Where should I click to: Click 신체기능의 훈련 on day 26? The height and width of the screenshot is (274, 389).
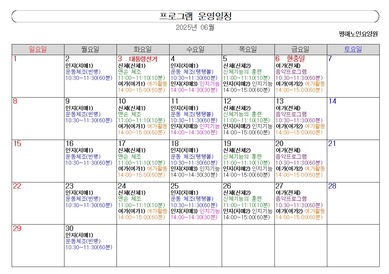[x=242, y=199]
